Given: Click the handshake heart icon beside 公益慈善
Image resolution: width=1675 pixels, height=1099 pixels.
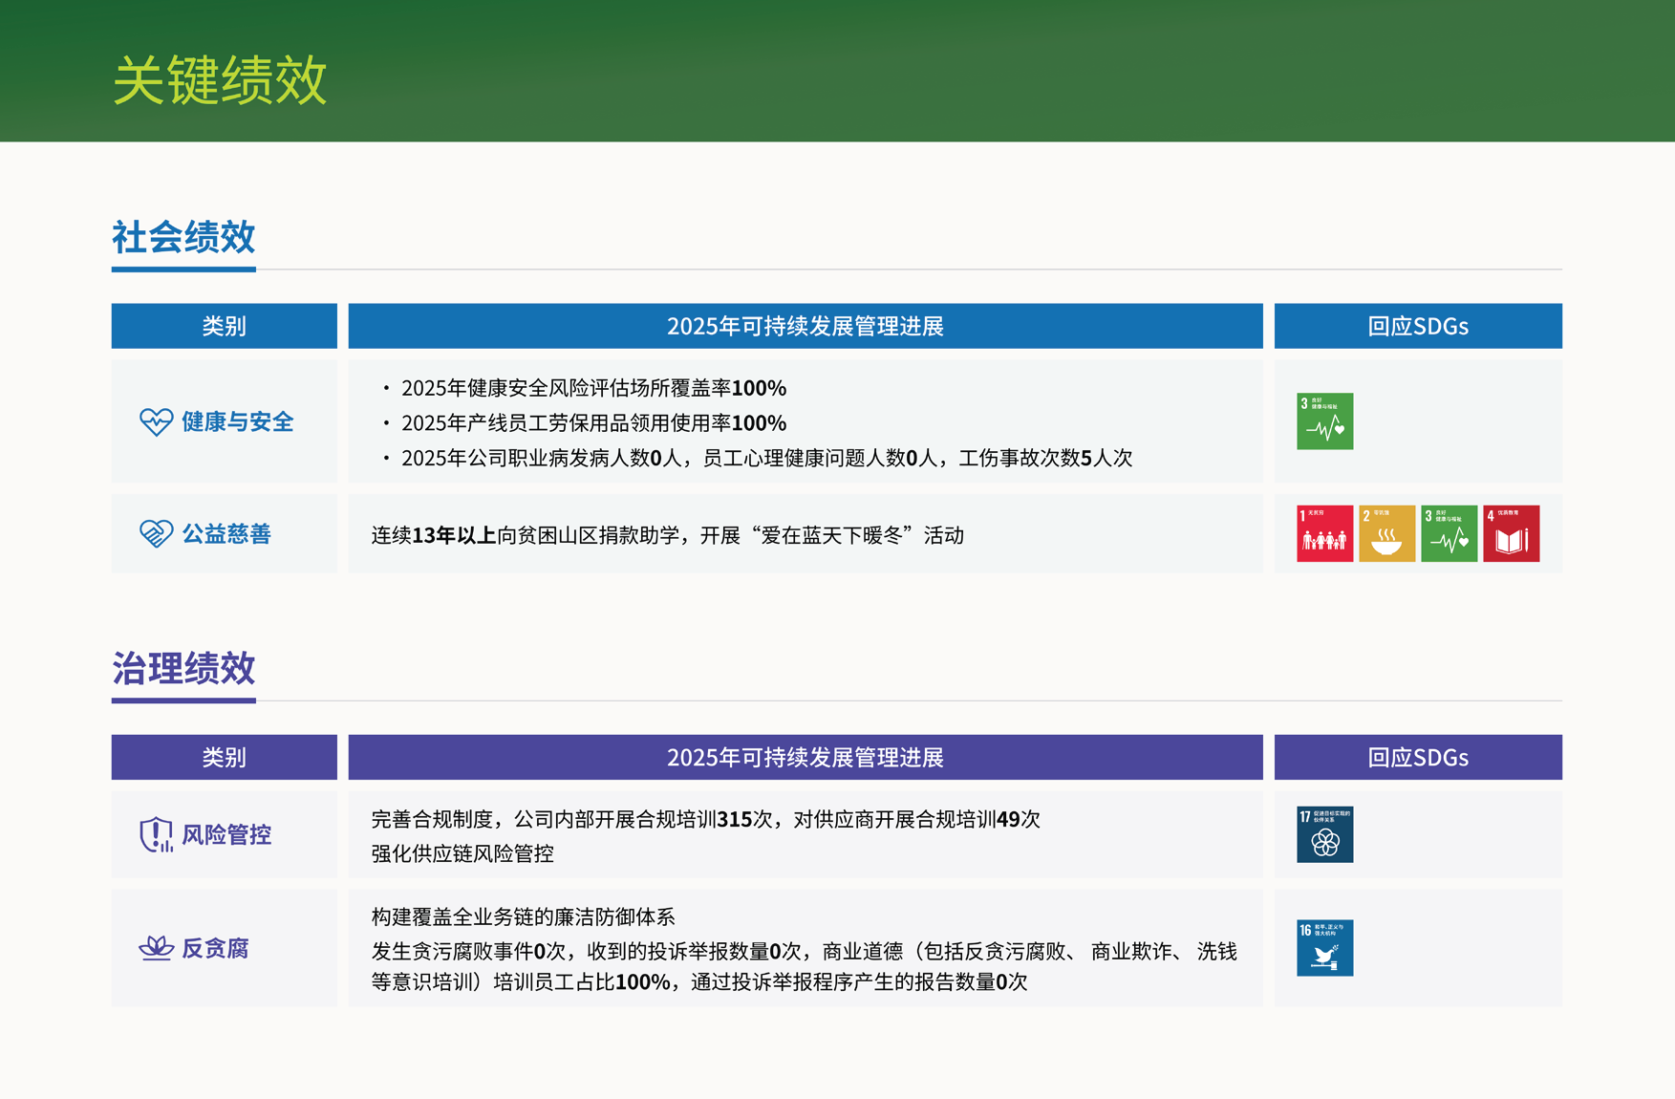Looking at the screenshot, I should (x=156, y=533).
